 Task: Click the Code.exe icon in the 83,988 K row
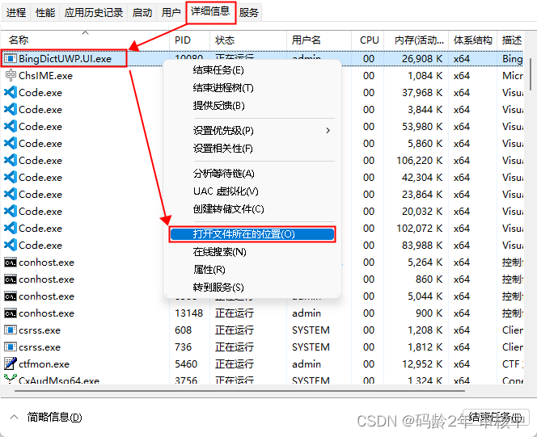coord(11,245)
